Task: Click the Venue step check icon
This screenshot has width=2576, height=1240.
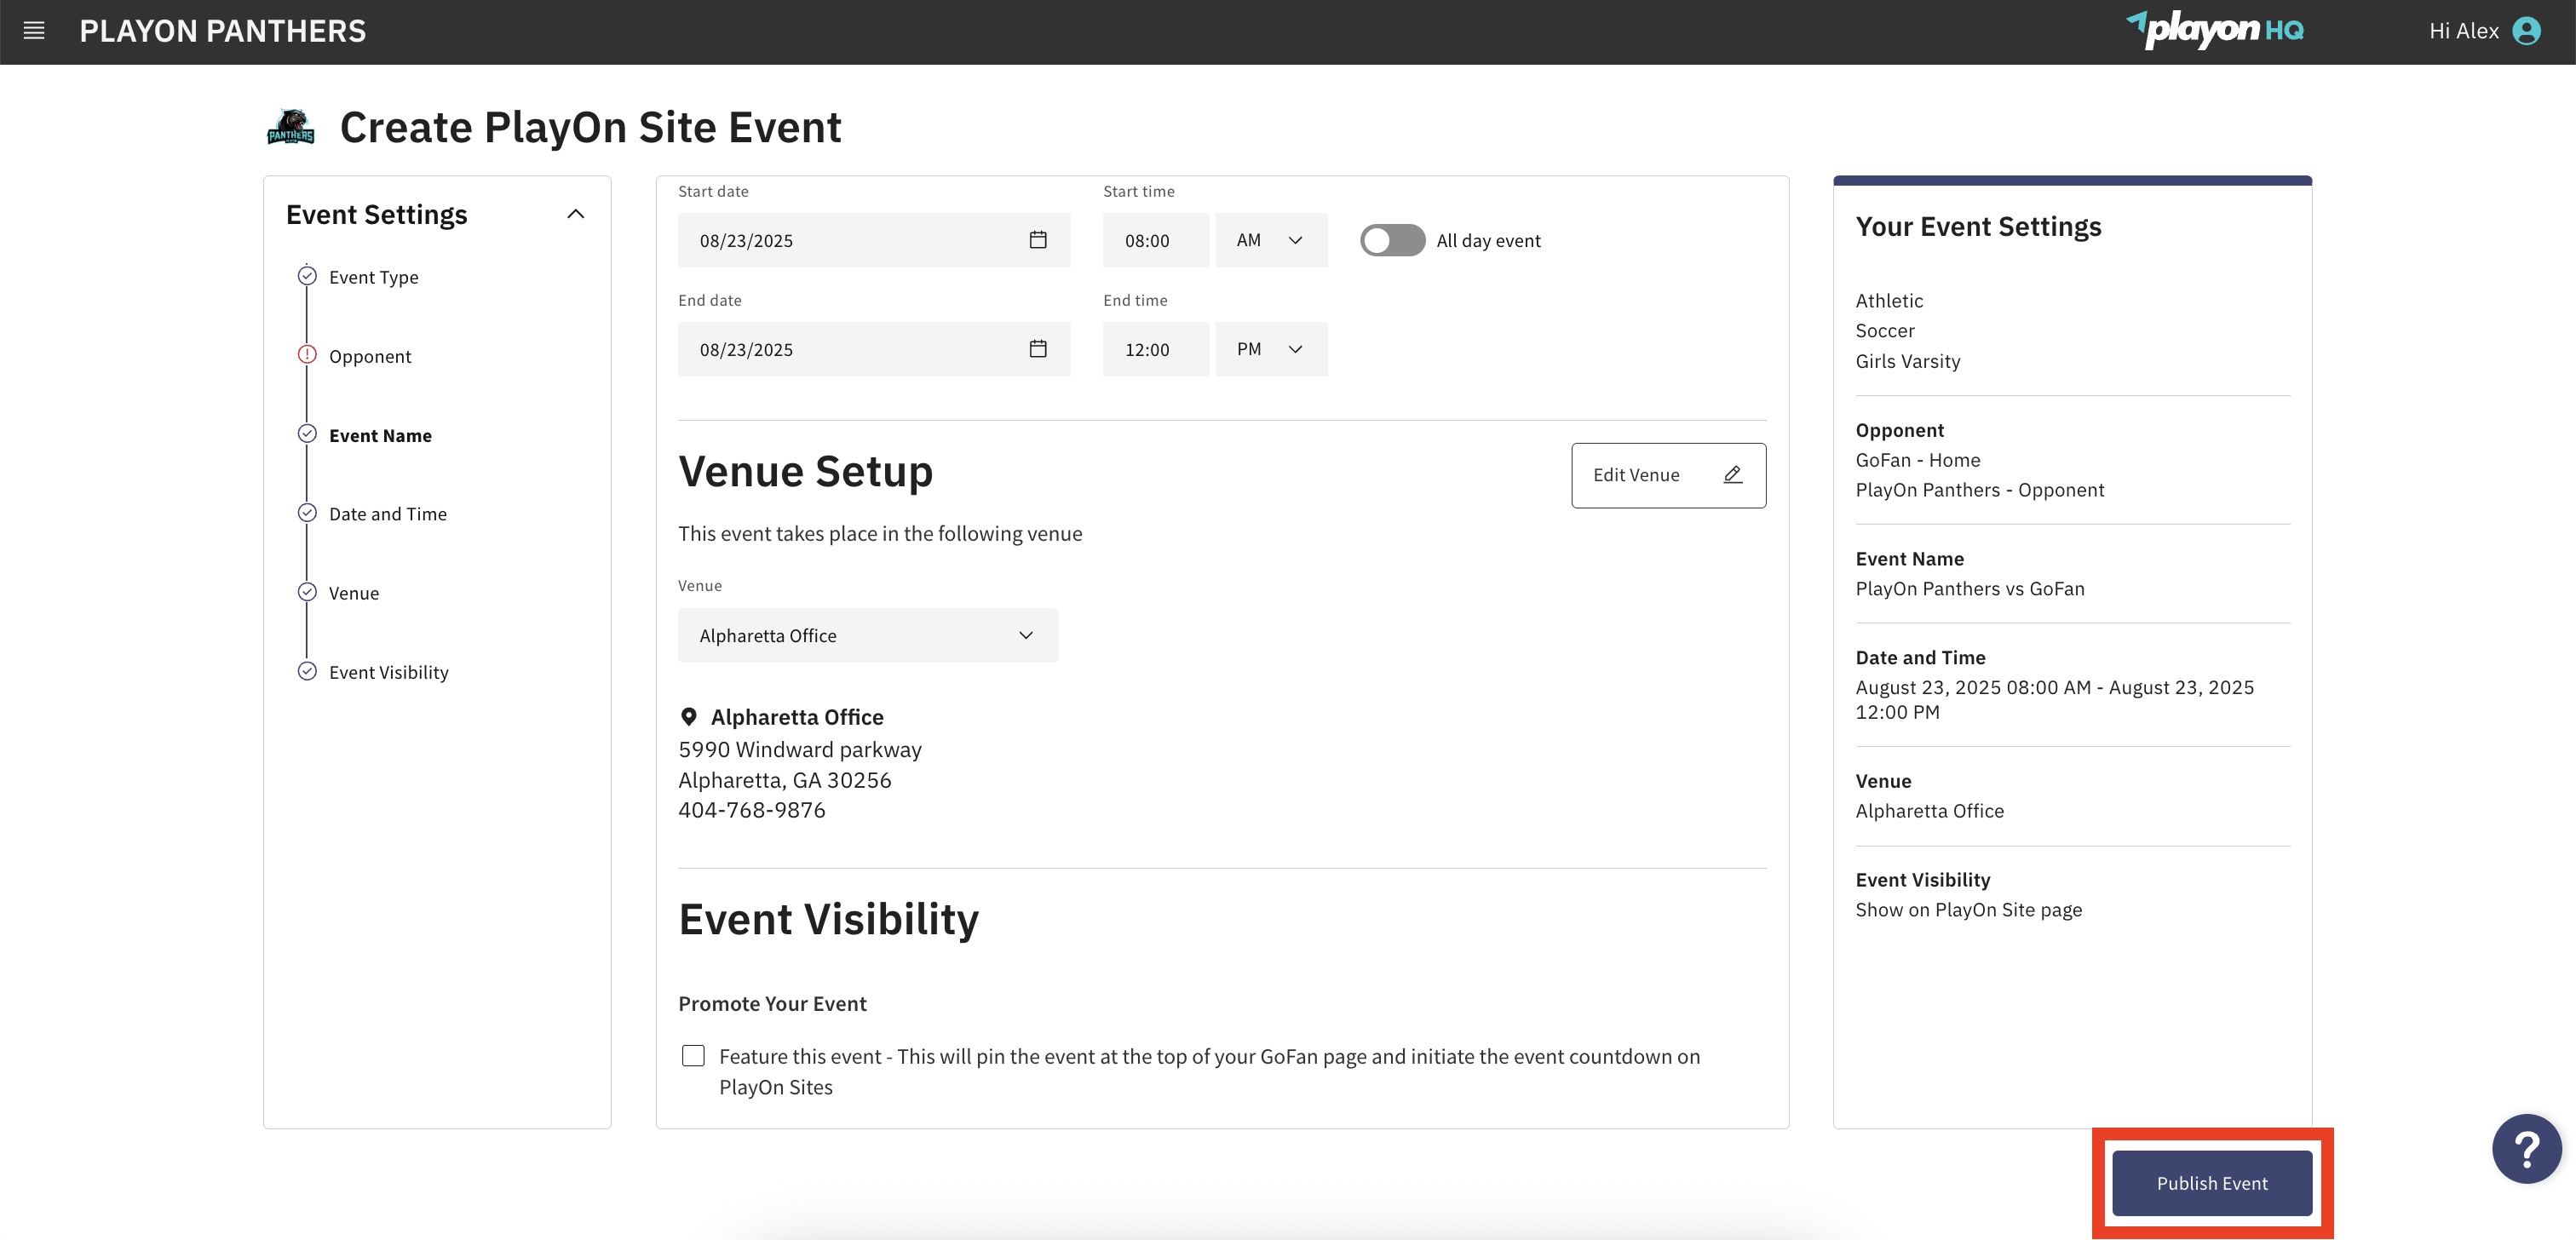Action: click(307, 592)
